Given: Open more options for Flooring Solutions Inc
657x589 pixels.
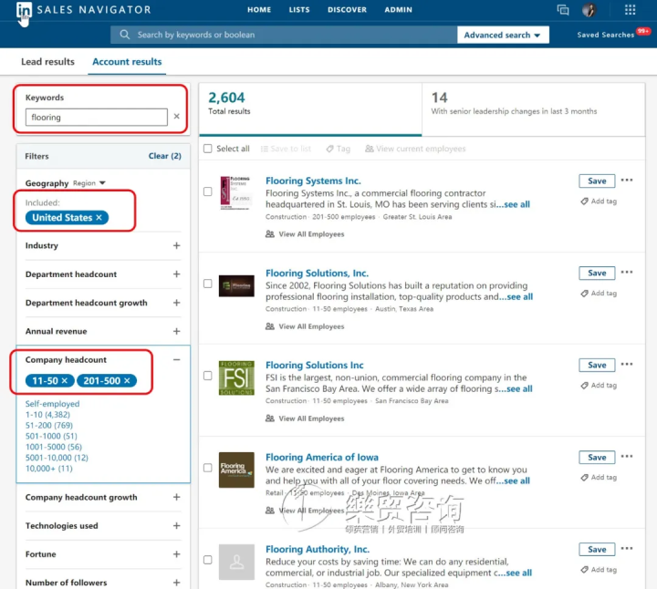Looking at the screenshot, I should 627,364.
